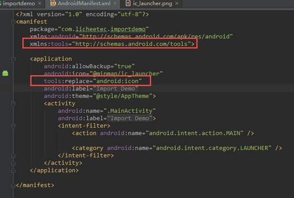Click the xml version declaration line
This screenshot has height=198, width=294.
pos(82,14)
